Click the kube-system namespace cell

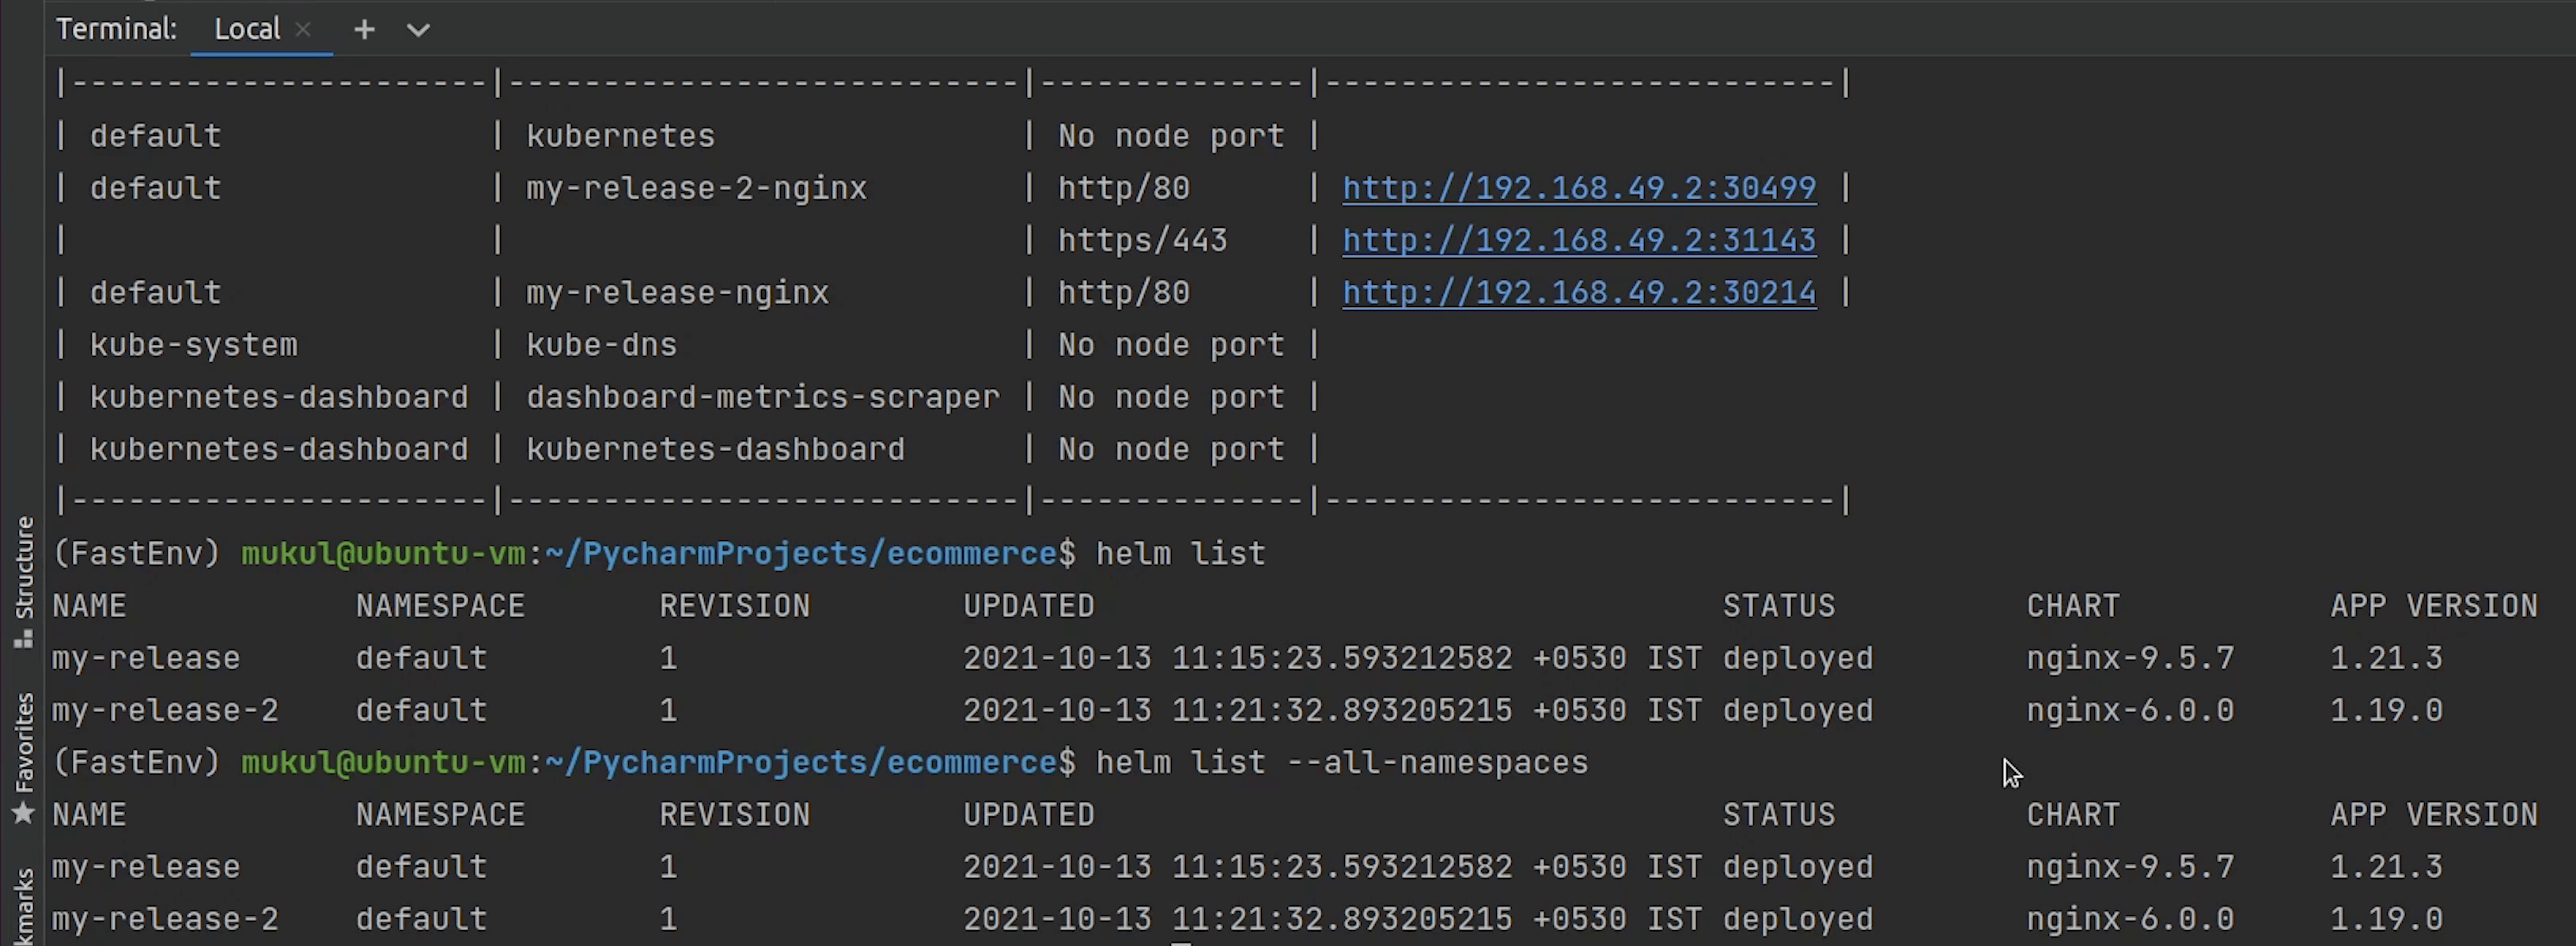(x=193, y=344)
